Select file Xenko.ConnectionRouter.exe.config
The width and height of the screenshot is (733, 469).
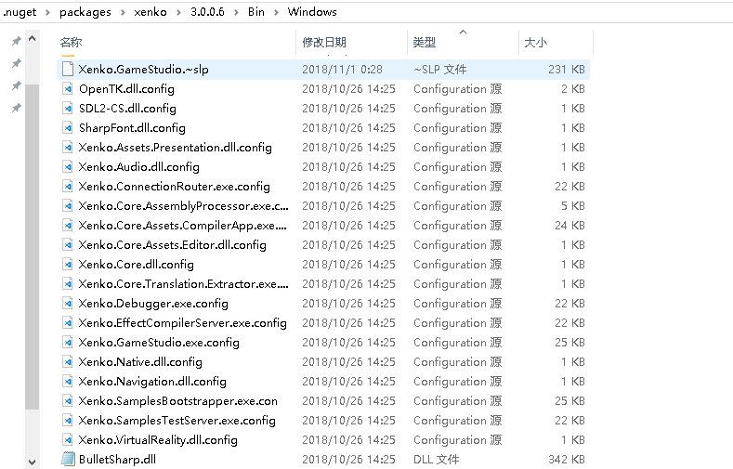[x=174, y=187]
